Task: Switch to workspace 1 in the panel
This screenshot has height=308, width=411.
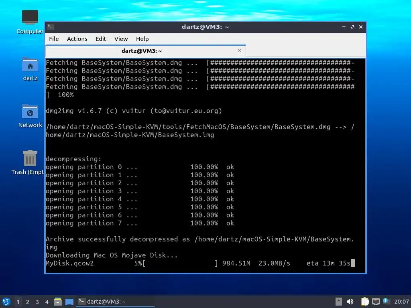Action: pyautogui.click(x=18, y=302)
